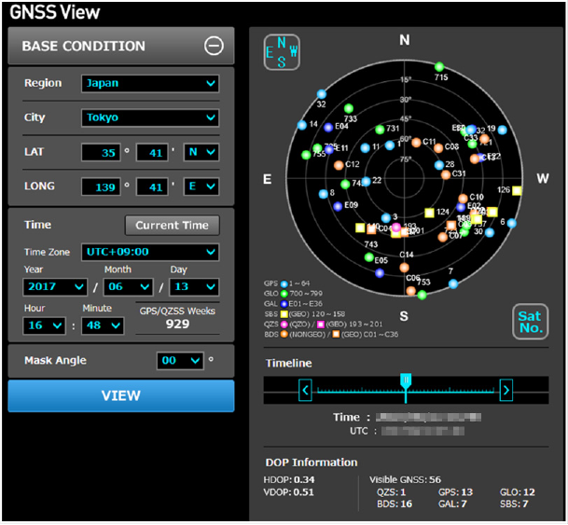This screenshot has height=525, width=568.
Task: Select BeiDou satellite C31 on skyplot
Action: click(x=446, y=175)
